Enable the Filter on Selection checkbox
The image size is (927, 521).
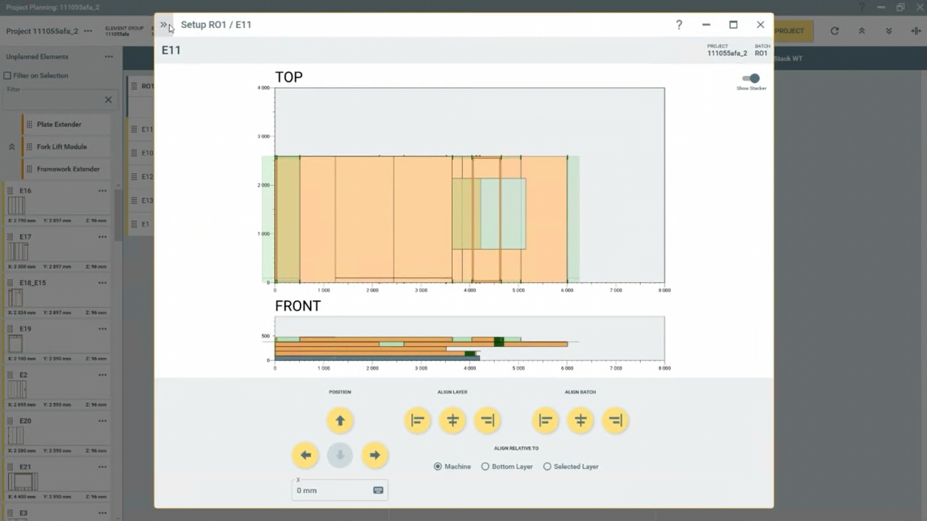(7, 75)
